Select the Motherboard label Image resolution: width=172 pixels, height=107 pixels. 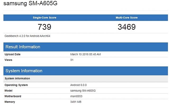click(x=13, y=96)
